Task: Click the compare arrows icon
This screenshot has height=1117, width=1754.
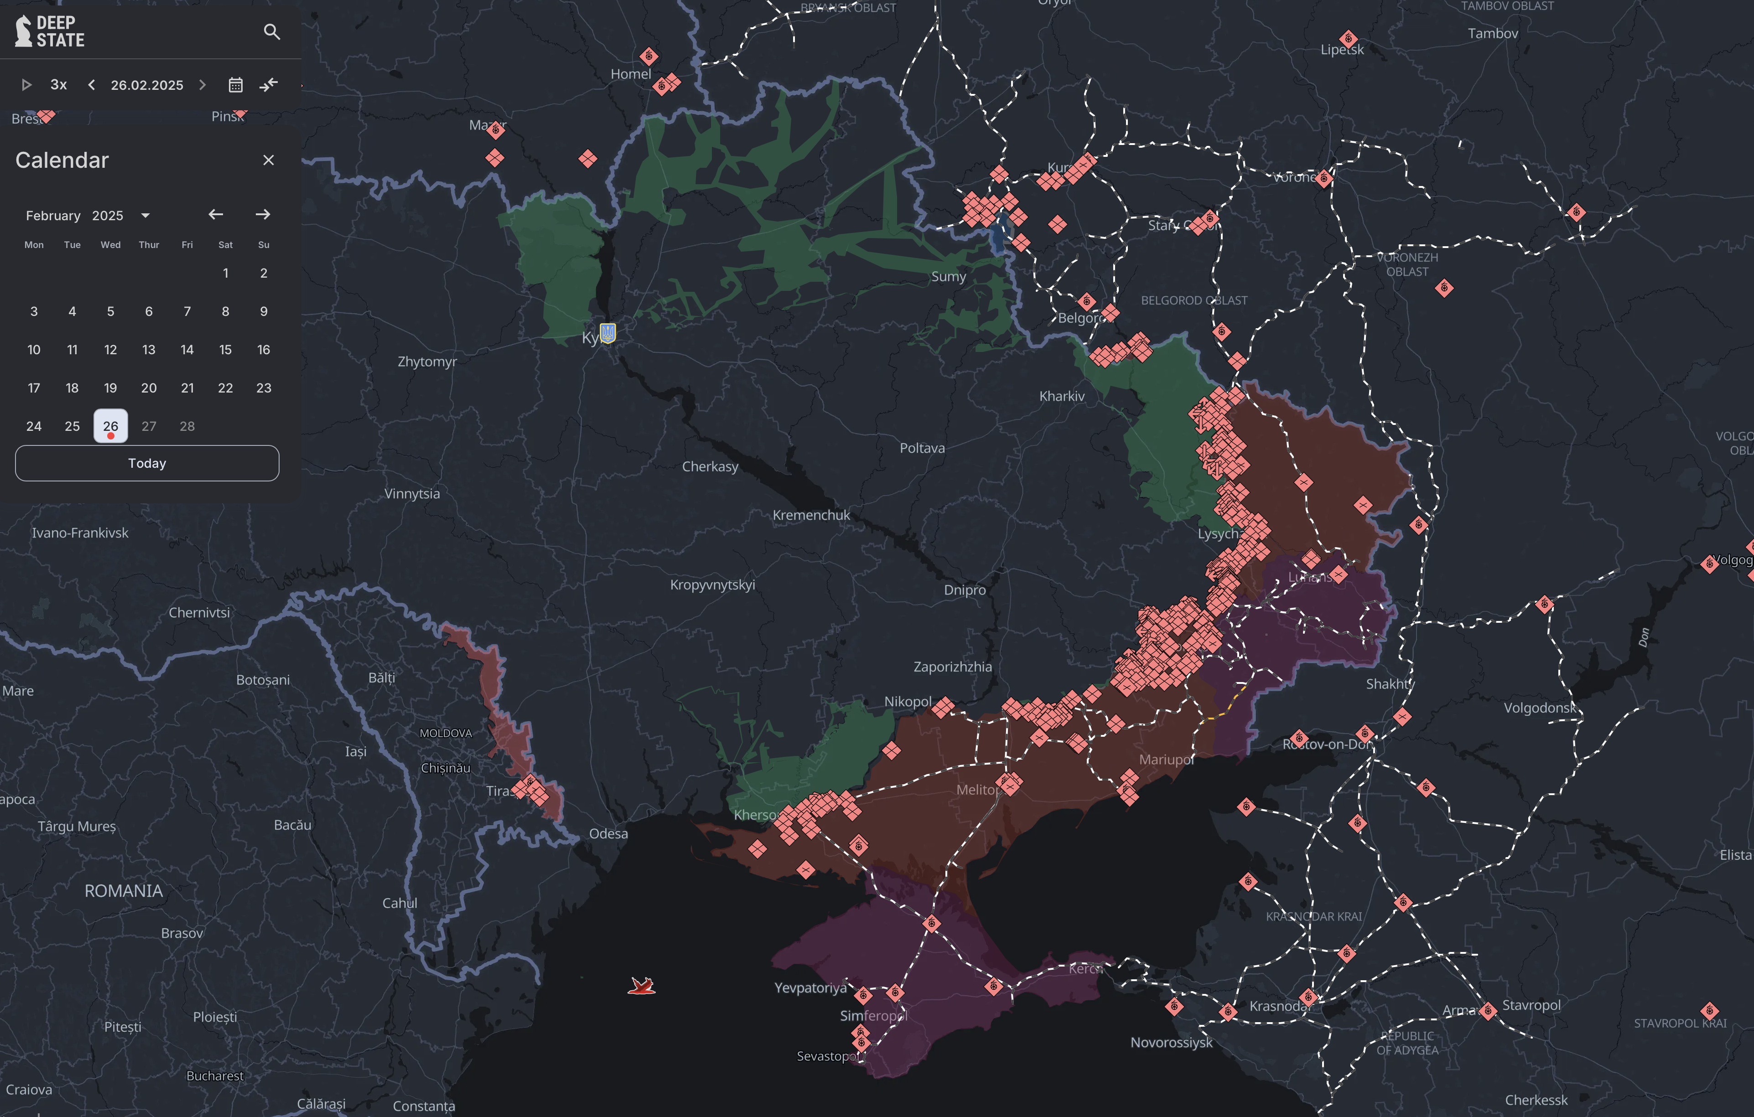Action: 269,85
